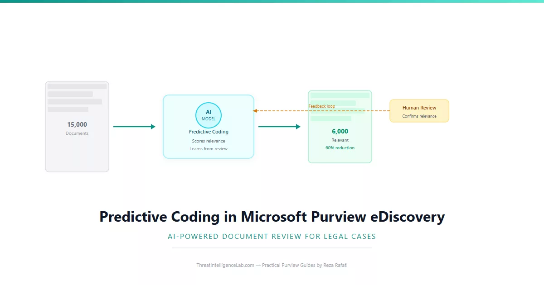Click the ThreatIntelligenceLab.com footer credit
The height and width of the screenshot is (285, 544).
(x=272, y=265)
